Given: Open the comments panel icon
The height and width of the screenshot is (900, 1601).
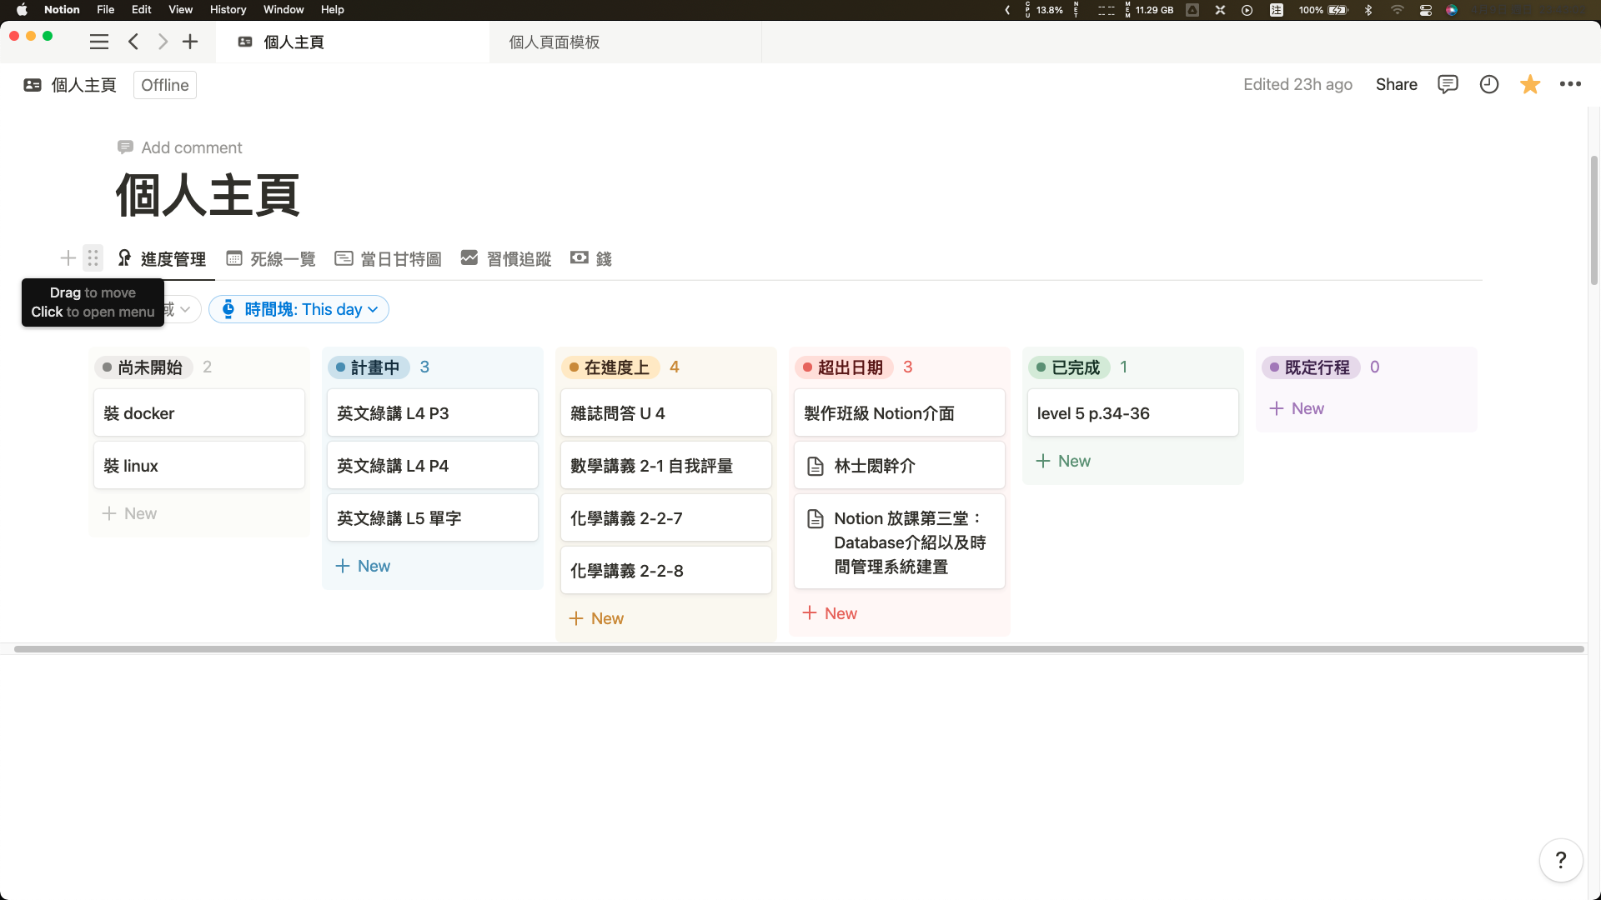Looking at the screenshot, I should coord(1448,84).
